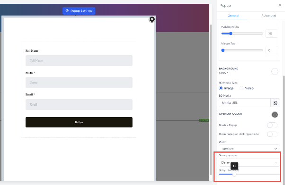Close the popup with the black X icon

(x=152, y=19)
